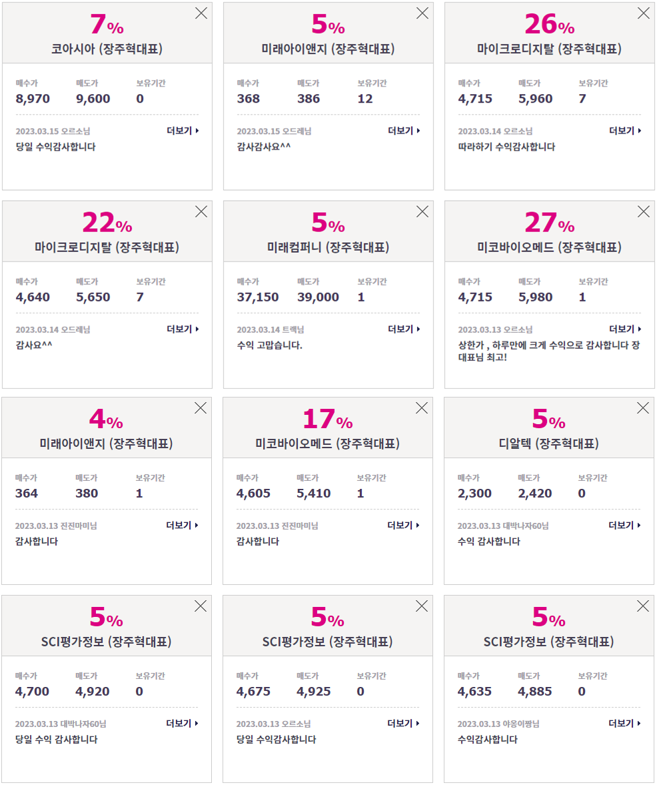This screenshot has width=657, height=785.
Task: Close the 미코바이오메드 27% card
Action: [x=644, y=212]
